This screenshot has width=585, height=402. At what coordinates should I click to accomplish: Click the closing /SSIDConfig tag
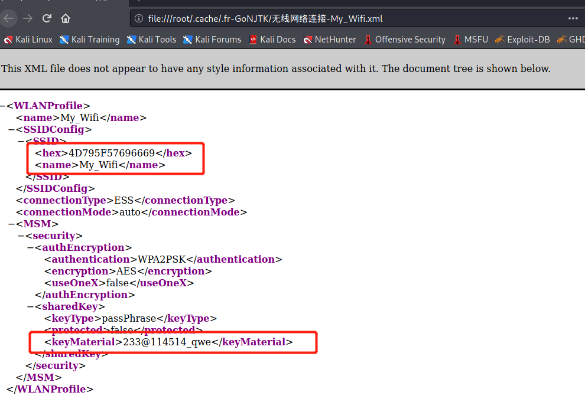tap(55, 188)
